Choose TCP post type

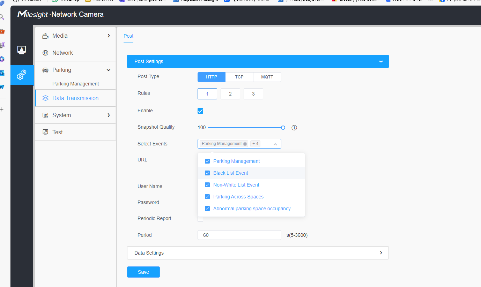pos(239,77)
